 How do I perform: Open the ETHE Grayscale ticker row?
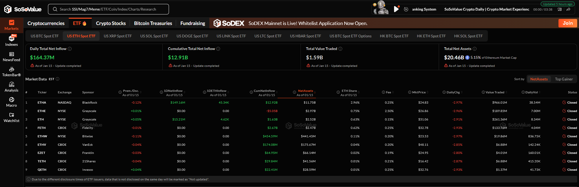(301, 111)
